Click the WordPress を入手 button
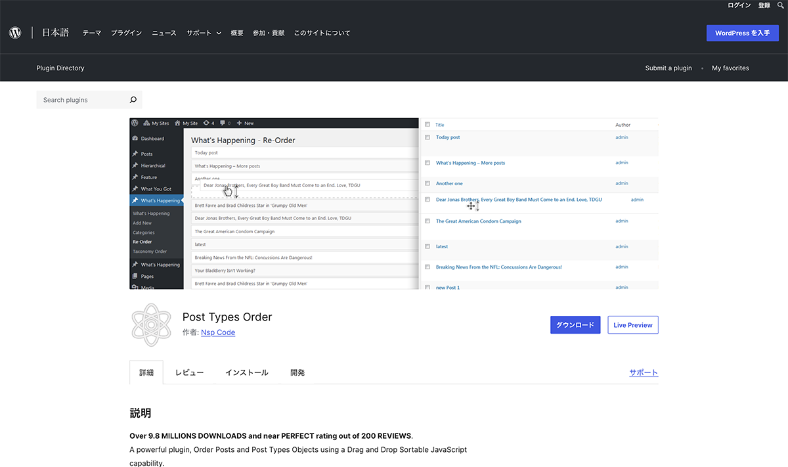The width and height of the screenshot is (788, 467). [x=742, y=33]
